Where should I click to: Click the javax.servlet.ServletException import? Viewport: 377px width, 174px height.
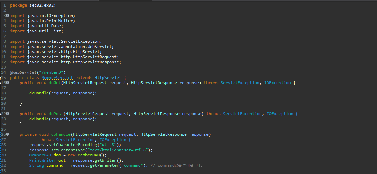tap(63, 41)
